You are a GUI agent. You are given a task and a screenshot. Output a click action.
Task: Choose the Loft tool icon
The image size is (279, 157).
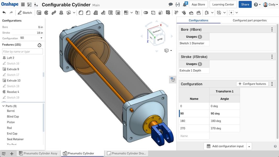pyautogui.click(x=61, y=13)
